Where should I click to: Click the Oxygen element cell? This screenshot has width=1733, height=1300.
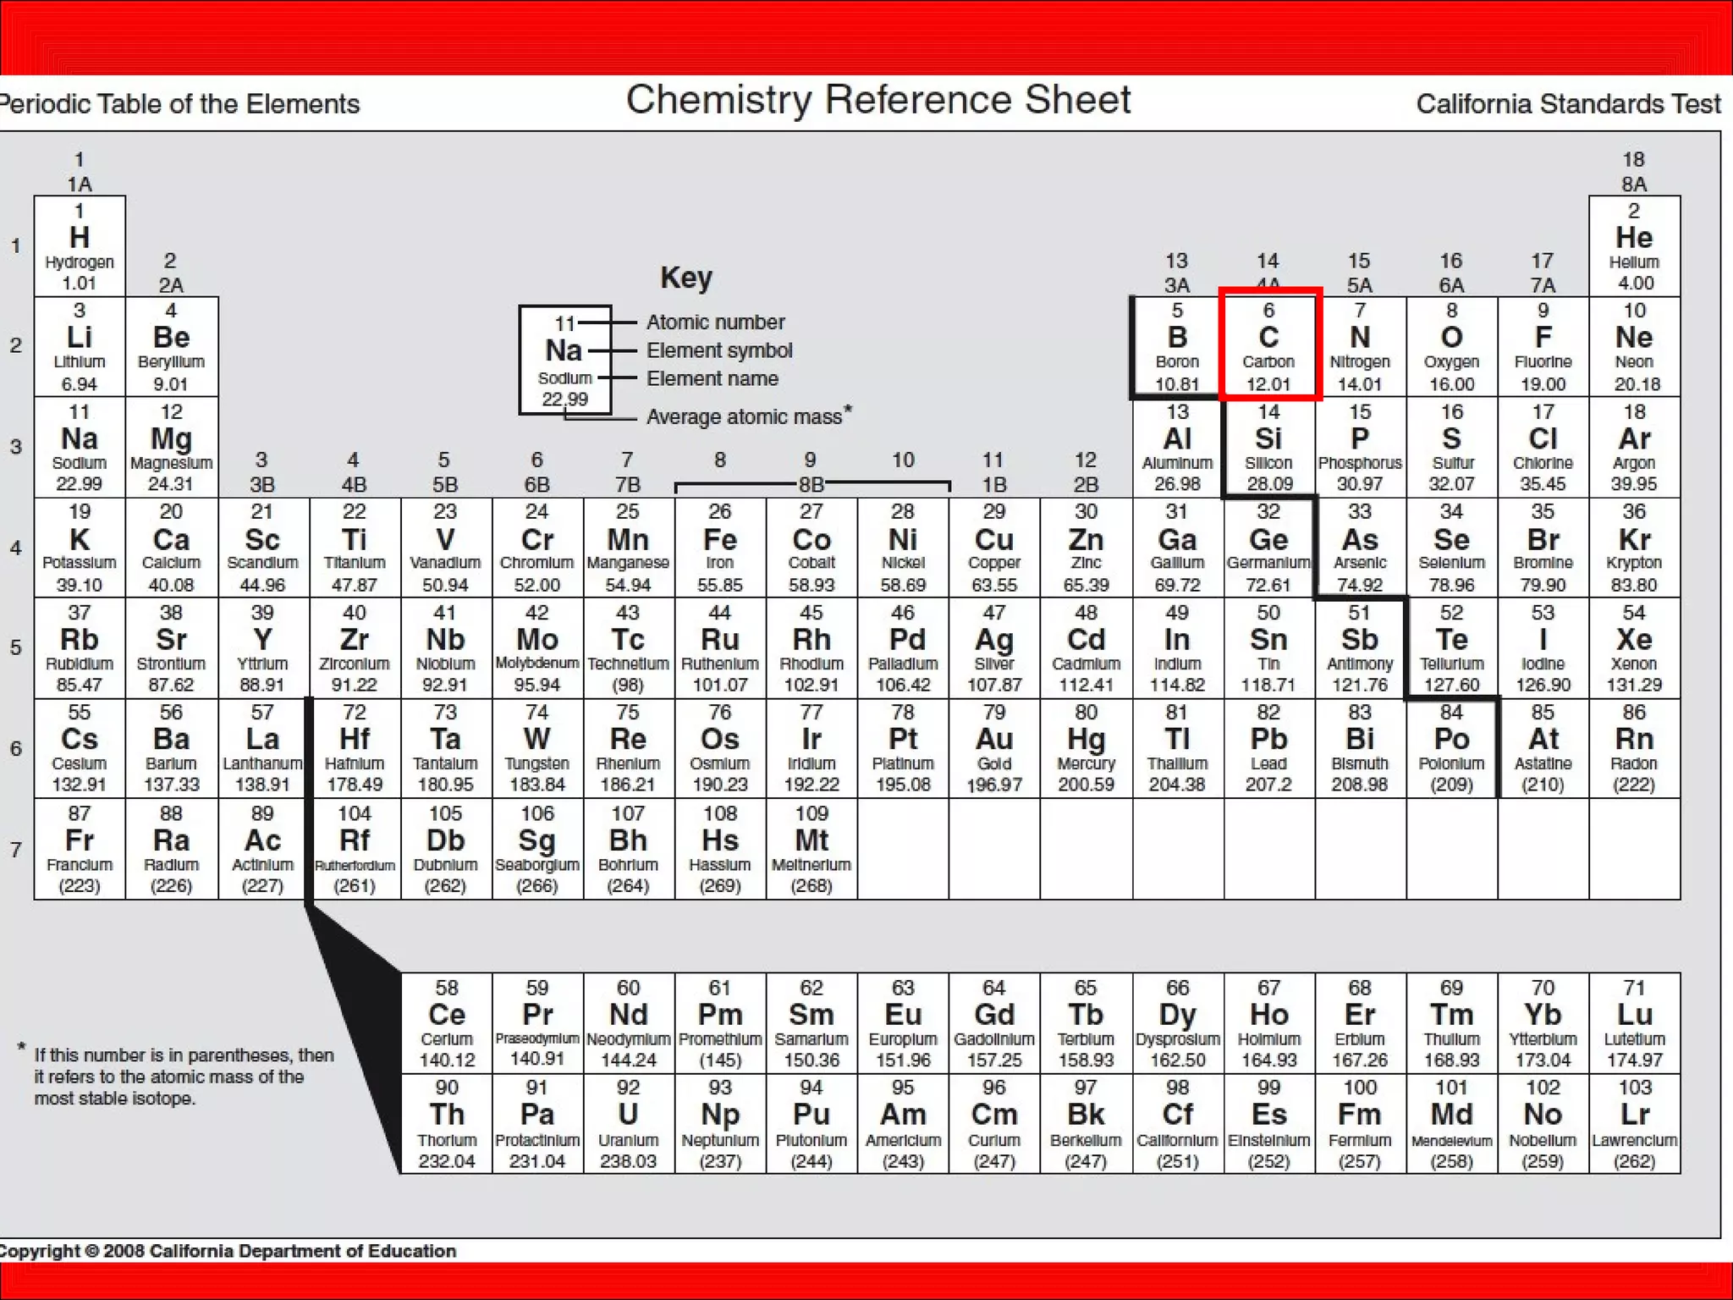1451,345
